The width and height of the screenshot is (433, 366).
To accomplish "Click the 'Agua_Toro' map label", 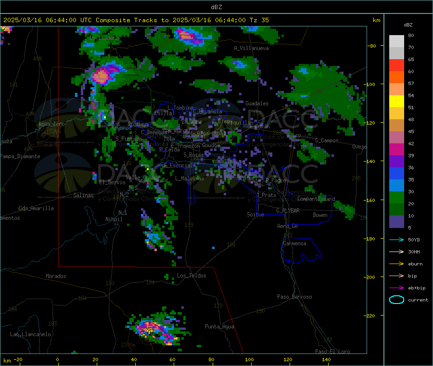I will pyautogui.click(x=51, y=125).
